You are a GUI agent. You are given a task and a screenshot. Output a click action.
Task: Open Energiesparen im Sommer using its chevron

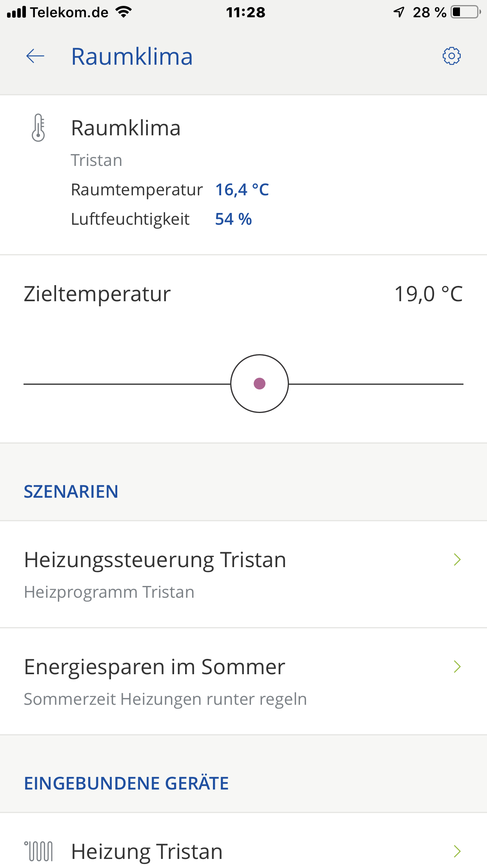point(457,667)
